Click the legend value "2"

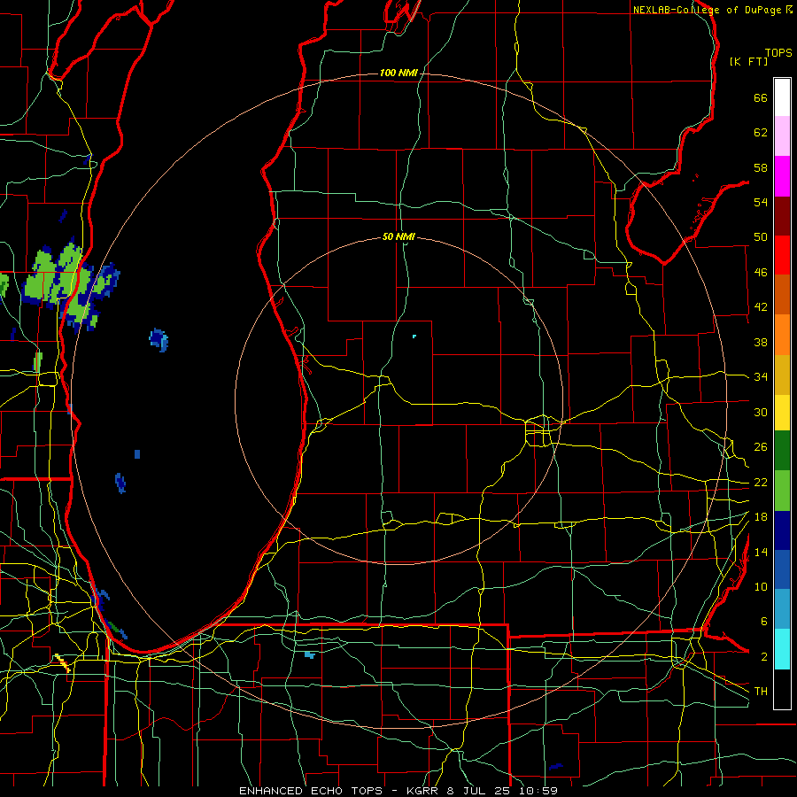pyautogui.click(x=764, y=657)
